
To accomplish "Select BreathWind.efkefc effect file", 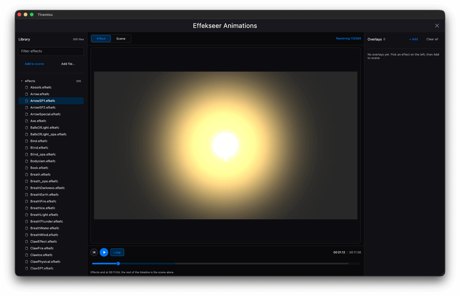I will coord(51,235).
